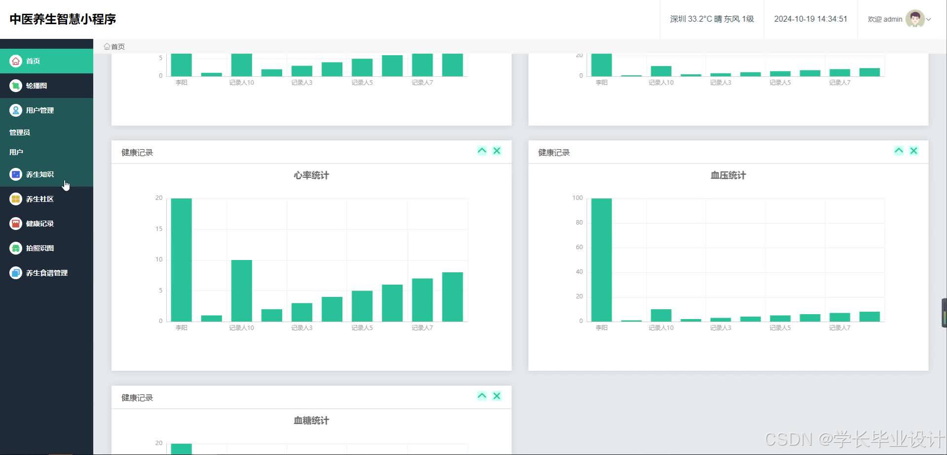The width and height of the screenshot is (947, 455).
Task: Click the 拍照识图 green sidebar icon
Action: tap(16, 248)
